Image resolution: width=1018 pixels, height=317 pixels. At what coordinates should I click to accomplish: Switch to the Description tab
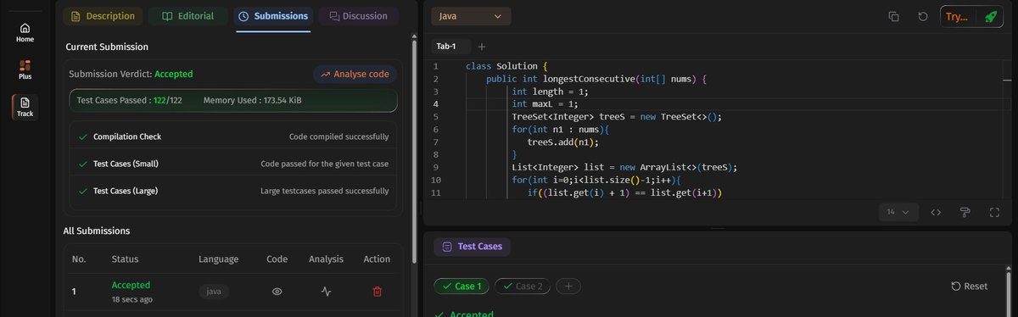(x=103, y=16)
